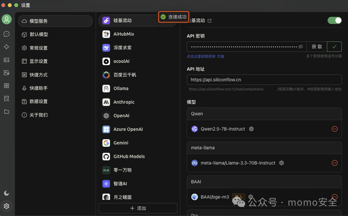Image resolution: width=348 pixels, height=216 pixels.
Task: Open 关于我们 settings menu
Action: [55, 115]
